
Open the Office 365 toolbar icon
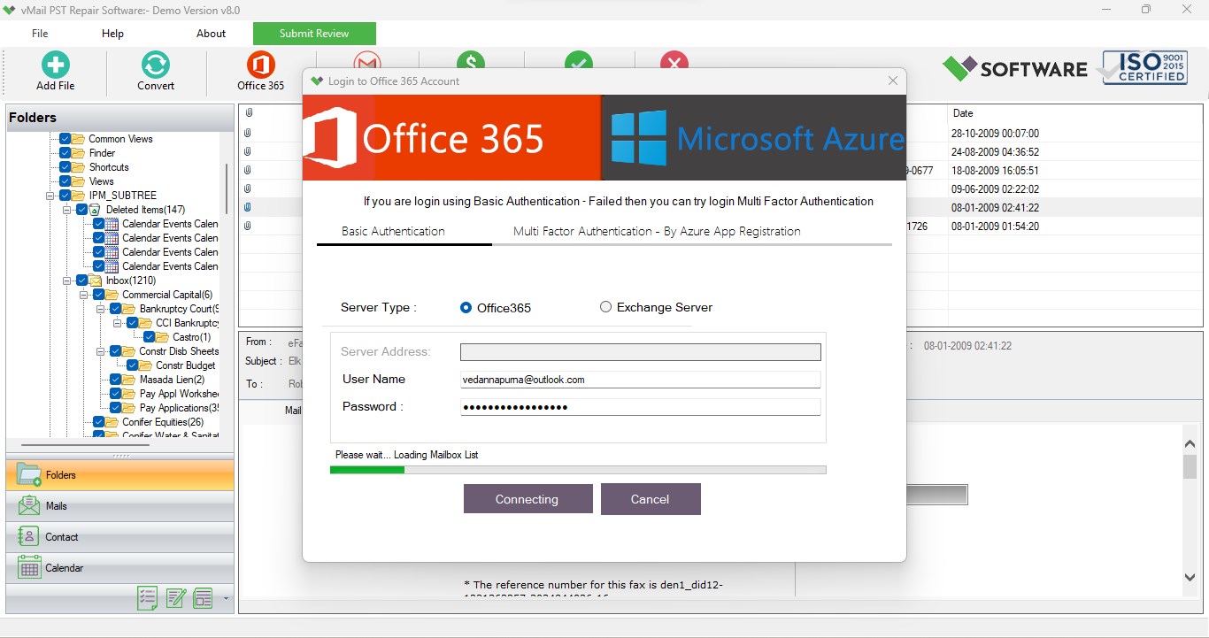(x=260, y=65)
